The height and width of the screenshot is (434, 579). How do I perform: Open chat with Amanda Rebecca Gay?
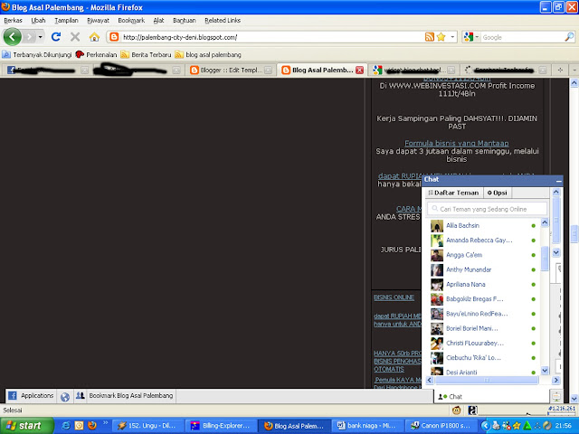pos(483,241)
